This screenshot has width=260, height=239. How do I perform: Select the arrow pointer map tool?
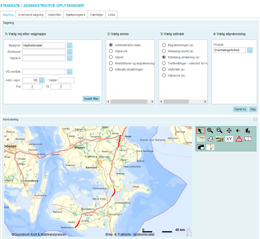click(x=200, y=131)
